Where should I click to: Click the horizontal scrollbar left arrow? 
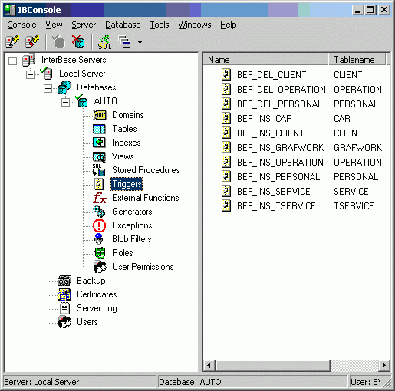coord(209,365)
